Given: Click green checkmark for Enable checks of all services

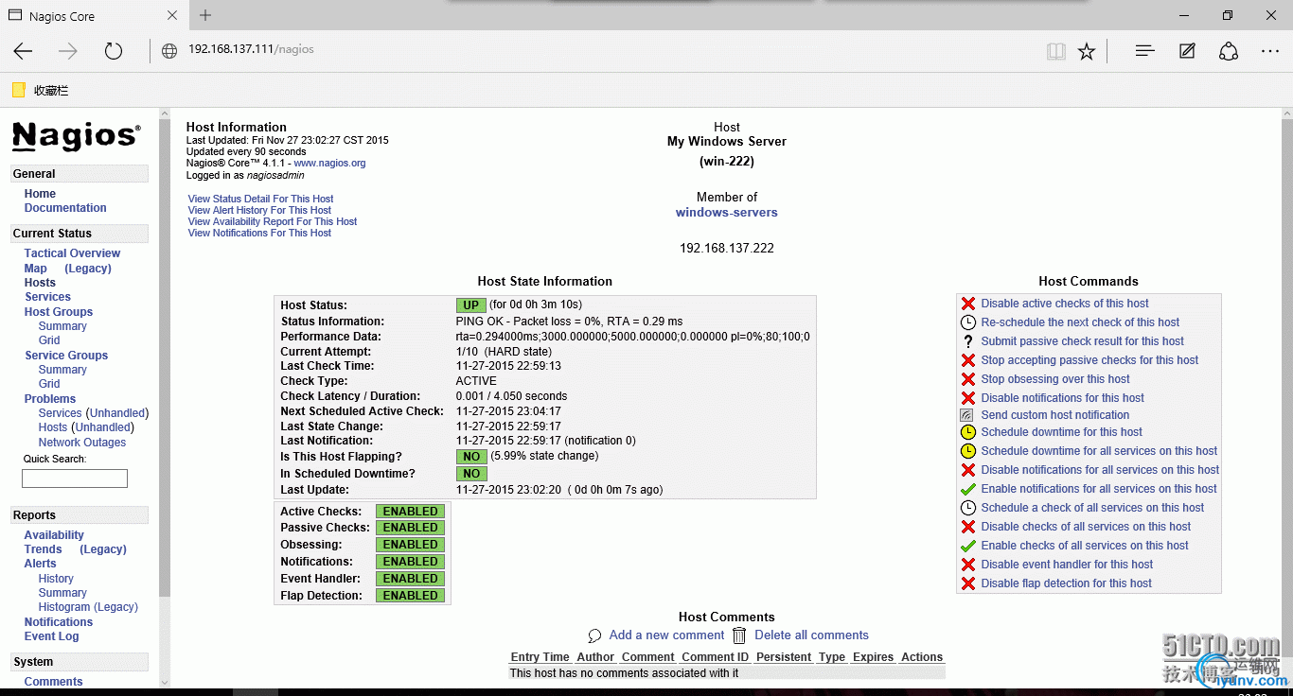Looking at the screenshot, I should [967, 546].
